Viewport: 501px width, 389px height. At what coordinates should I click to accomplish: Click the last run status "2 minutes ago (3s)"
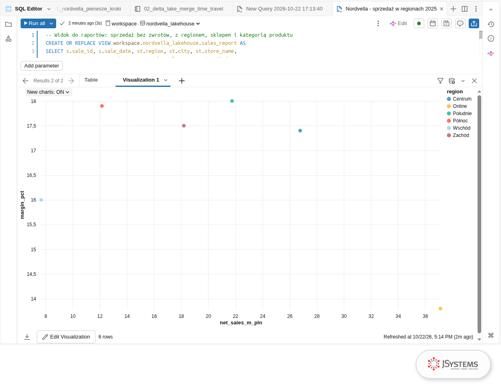[85, 23]
